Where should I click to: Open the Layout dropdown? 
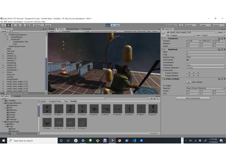pos(219,25)
